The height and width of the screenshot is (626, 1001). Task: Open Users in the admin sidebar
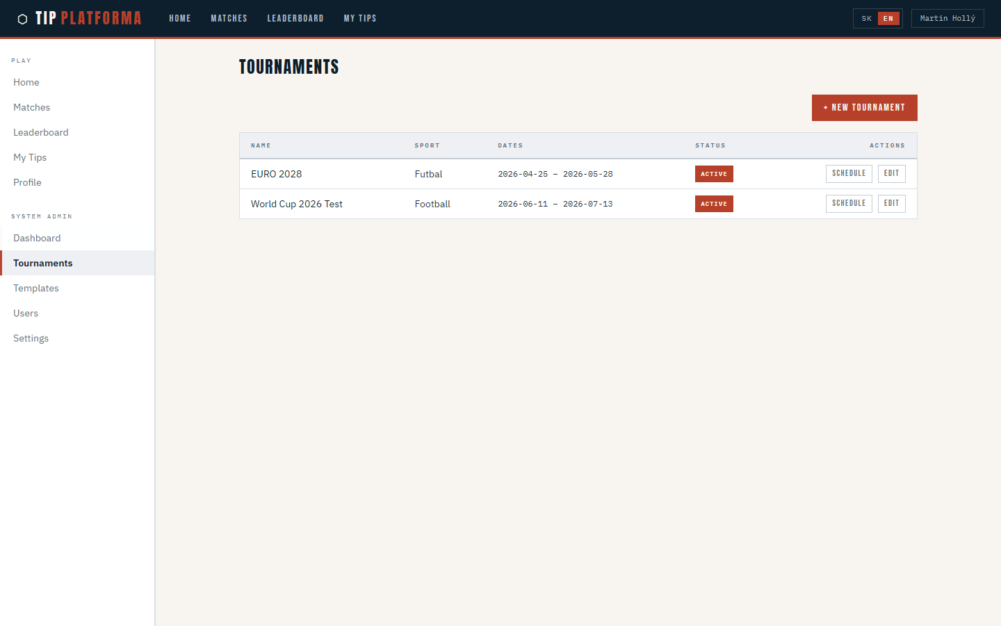(x=26, y=313)
